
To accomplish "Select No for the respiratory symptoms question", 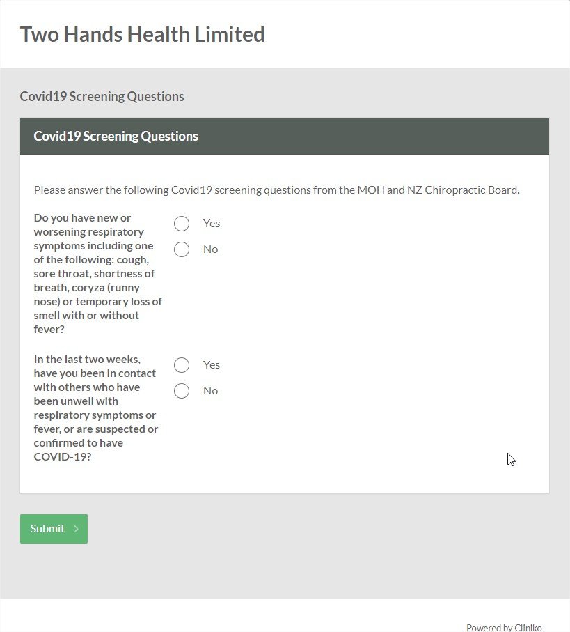I will pyautogui.click(x=182, y=249).
